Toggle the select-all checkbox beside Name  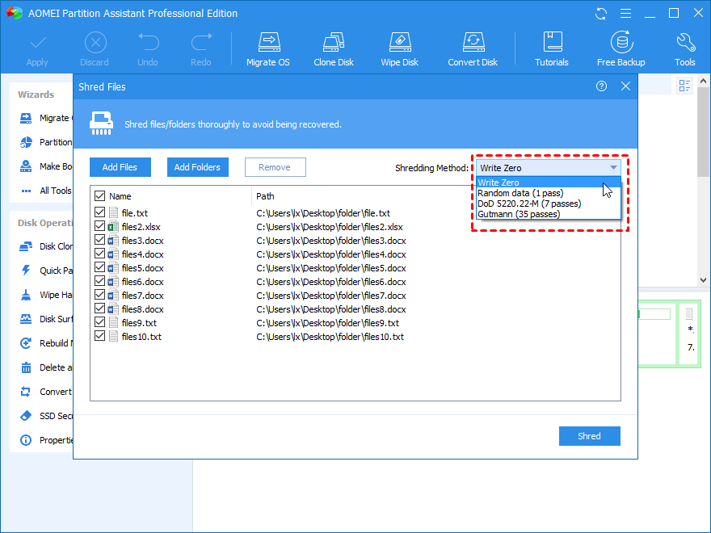99,195
